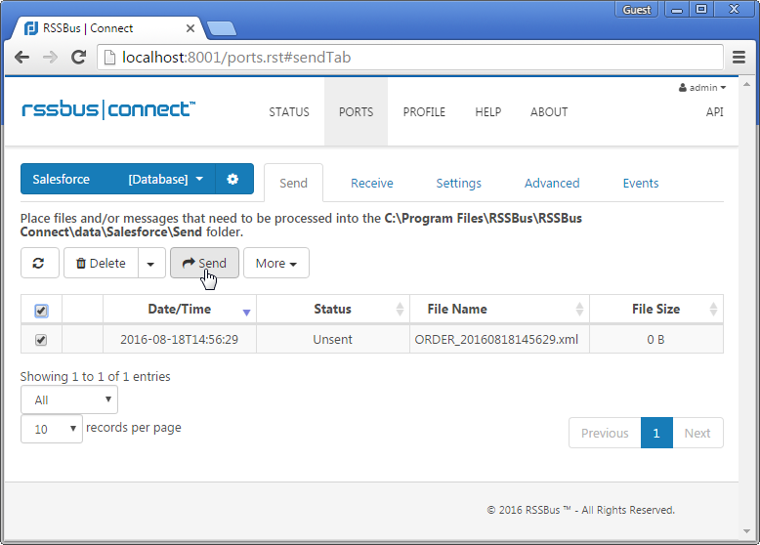760x545 pixels.
Task: Toggle the select-all header checkbox
Action: point(41,311)
